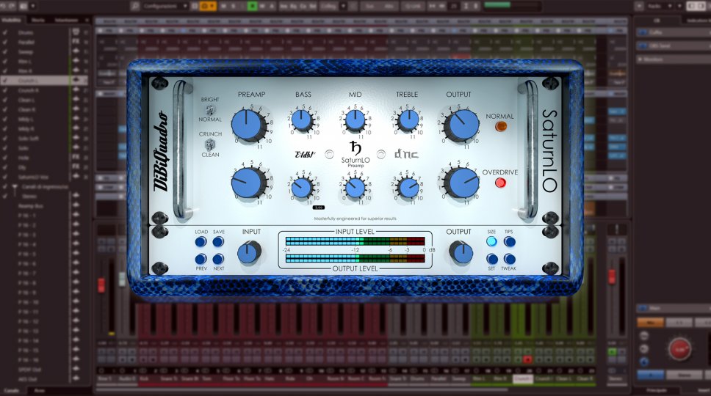The height and width of the screenshot is (396, 711).
Task: Open the TWEAK button options
Action: point(509,259)
